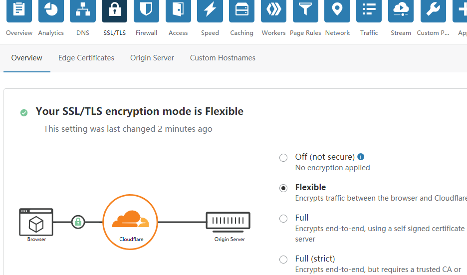Image resolution: width=467 pixels, height=275 pixels.
Task: Select the Flexible encryption radio option
Action: point(283,188)
